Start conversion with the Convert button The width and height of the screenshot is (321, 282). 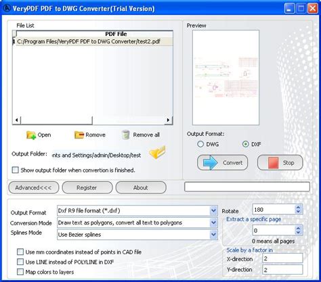222,162
